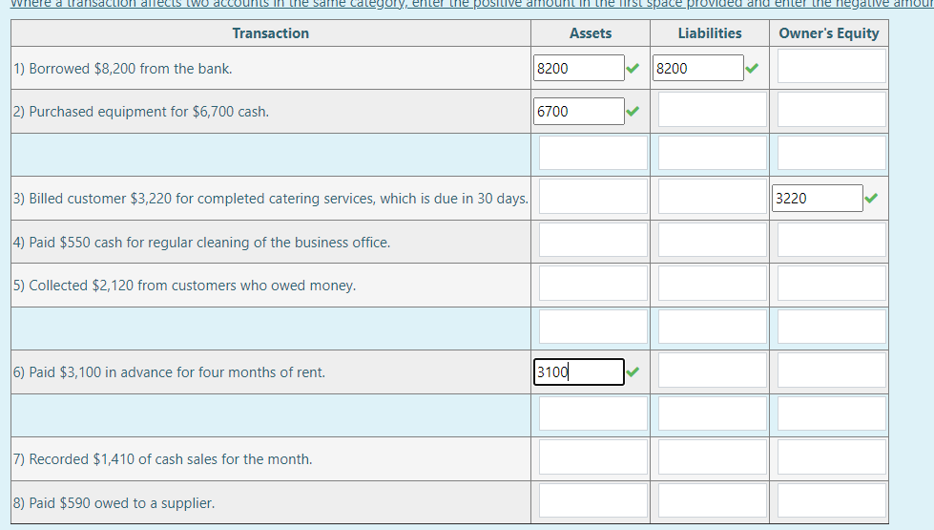Click Assets field for cash sales $1,410 row

(592, 457)
